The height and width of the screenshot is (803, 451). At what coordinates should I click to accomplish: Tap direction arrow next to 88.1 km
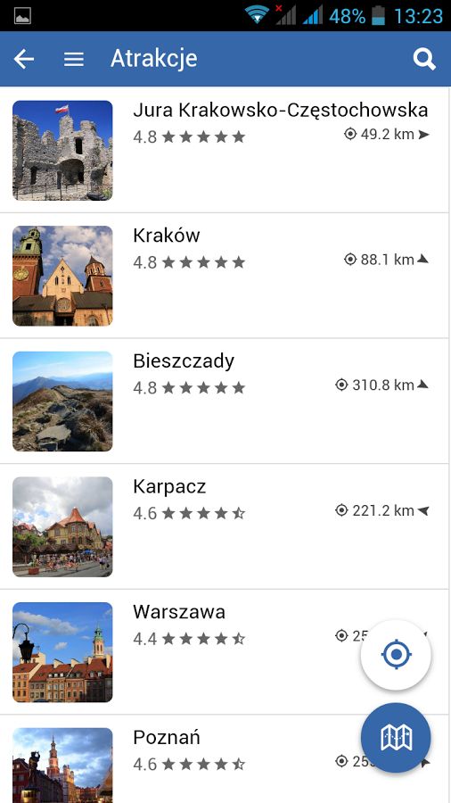[422, 260]
